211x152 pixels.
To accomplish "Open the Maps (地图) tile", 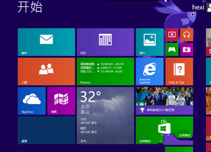I will tap(61, 101).
